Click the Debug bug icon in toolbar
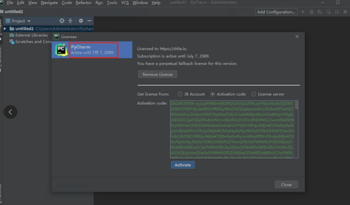 [312, 12]
